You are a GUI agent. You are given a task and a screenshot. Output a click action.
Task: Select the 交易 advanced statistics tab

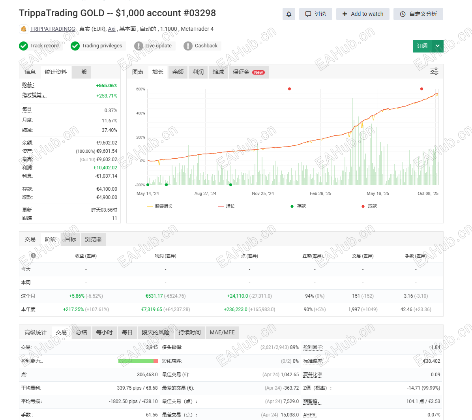coord(62,333)
